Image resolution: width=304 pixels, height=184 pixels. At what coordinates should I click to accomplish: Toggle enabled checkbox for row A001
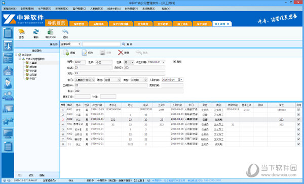coord(298,110)
